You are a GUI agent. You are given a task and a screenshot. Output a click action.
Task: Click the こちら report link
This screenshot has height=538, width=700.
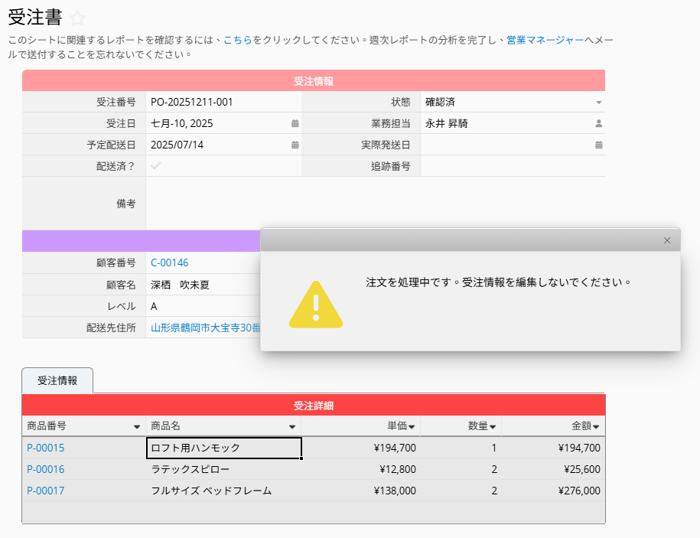(238, 40)
